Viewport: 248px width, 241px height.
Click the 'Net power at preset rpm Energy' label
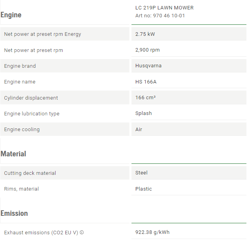click(43, 34)
